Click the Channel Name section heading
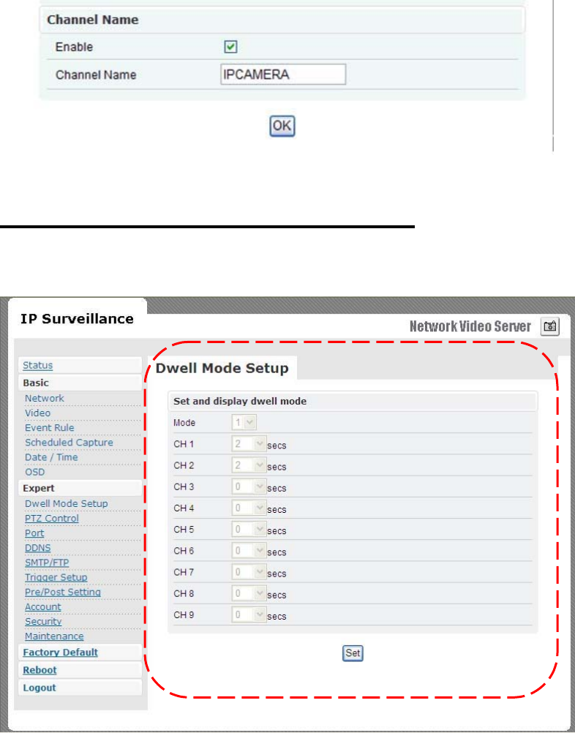This screenshot has height=733, width=575. [93, 20]
